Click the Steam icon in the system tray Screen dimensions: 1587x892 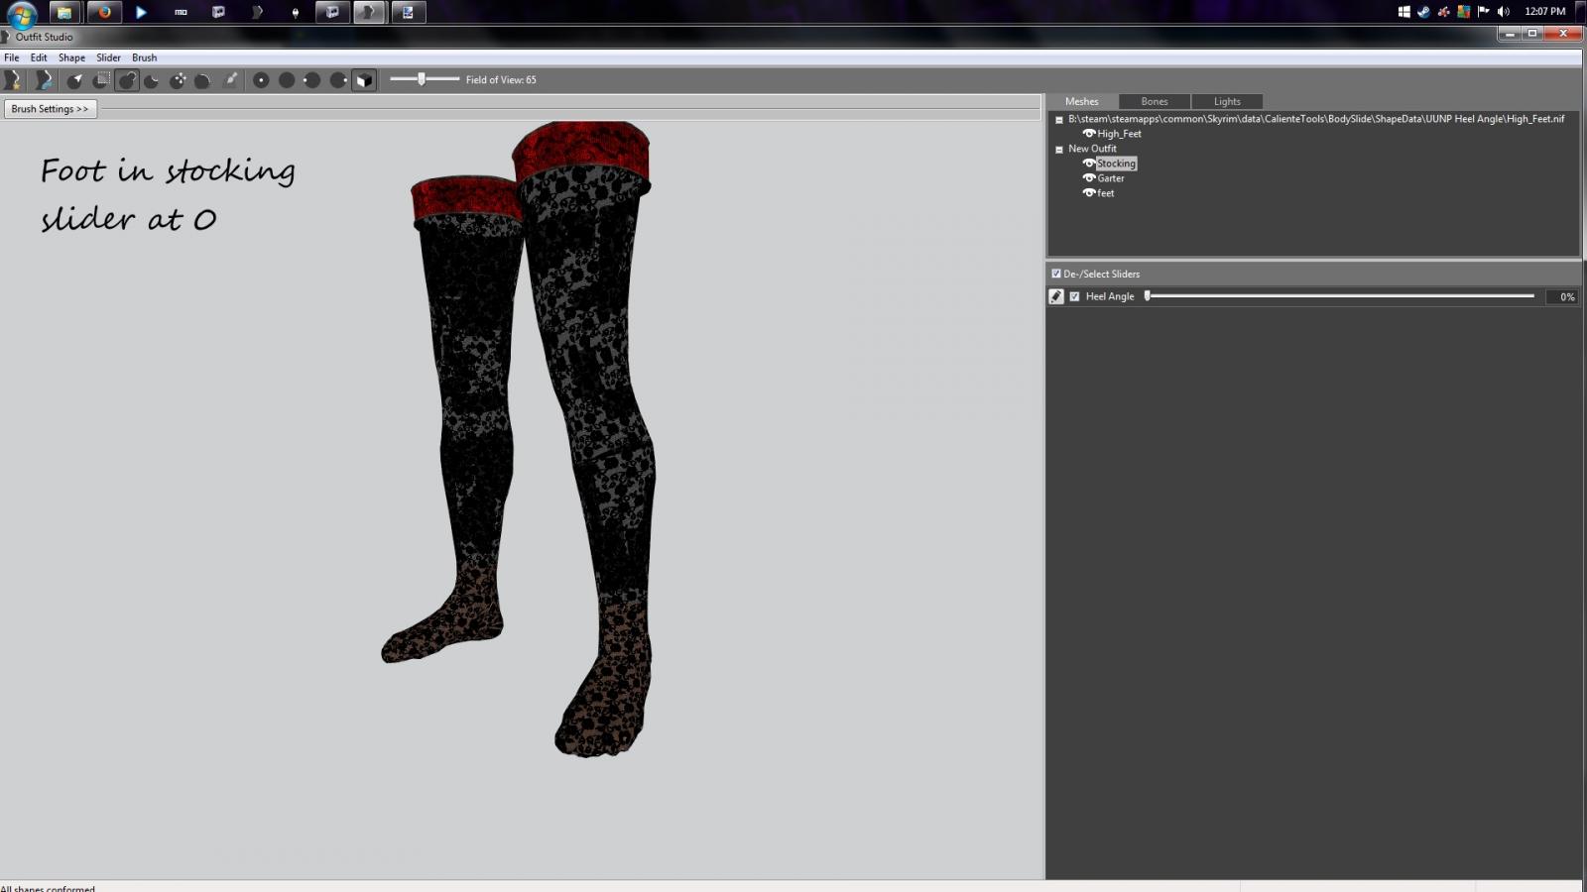tap(1423, 12)
